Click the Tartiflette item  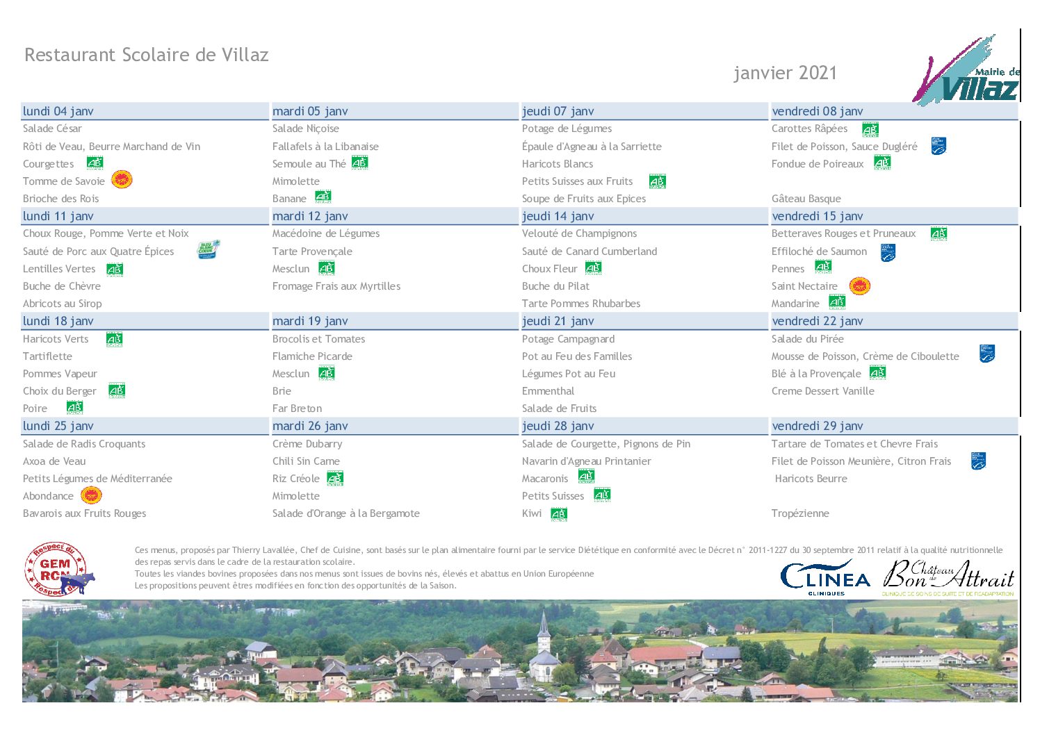point(47,356)
